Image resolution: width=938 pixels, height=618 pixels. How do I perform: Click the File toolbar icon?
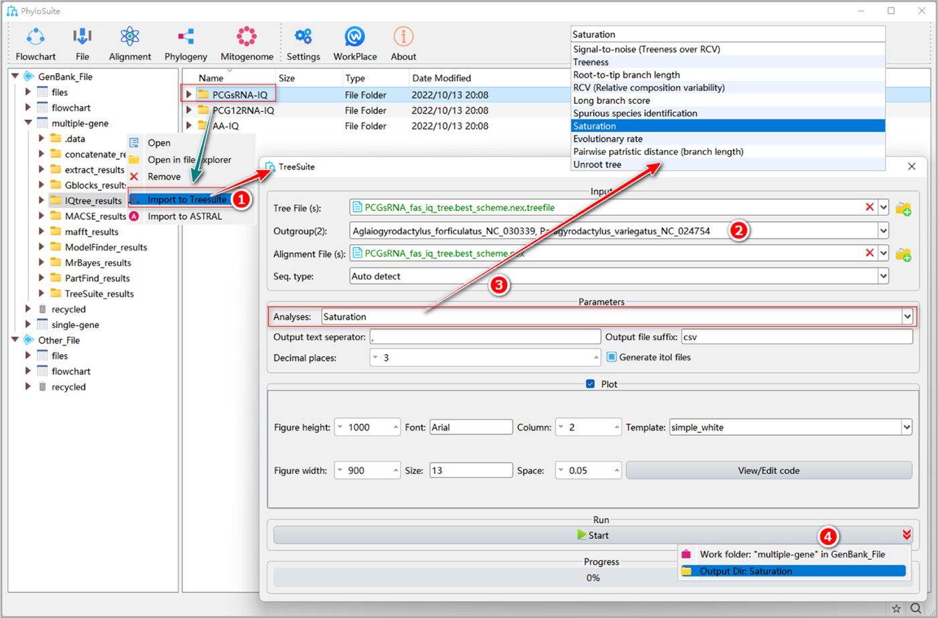click(82, 37)
